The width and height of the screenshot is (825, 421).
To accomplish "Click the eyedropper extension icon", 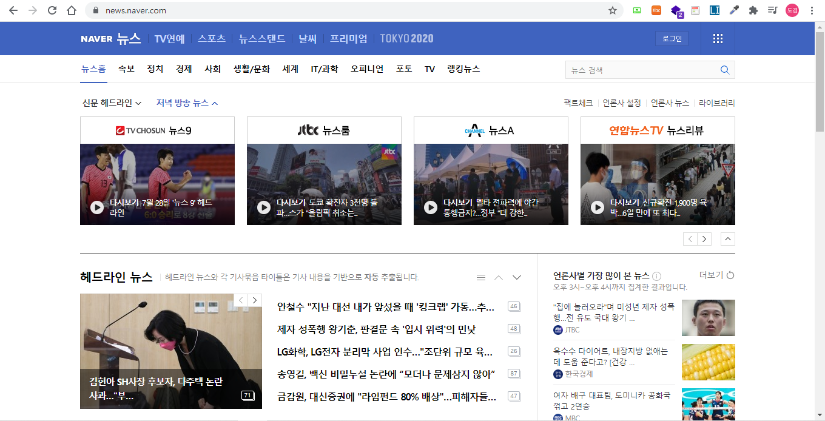I will [734, 10].
